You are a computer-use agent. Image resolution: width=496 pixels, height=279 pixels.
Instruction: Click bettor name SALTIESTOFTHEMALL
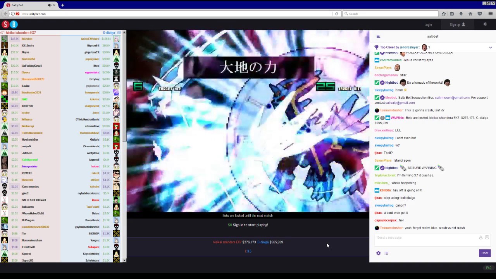tap(34, 200)
